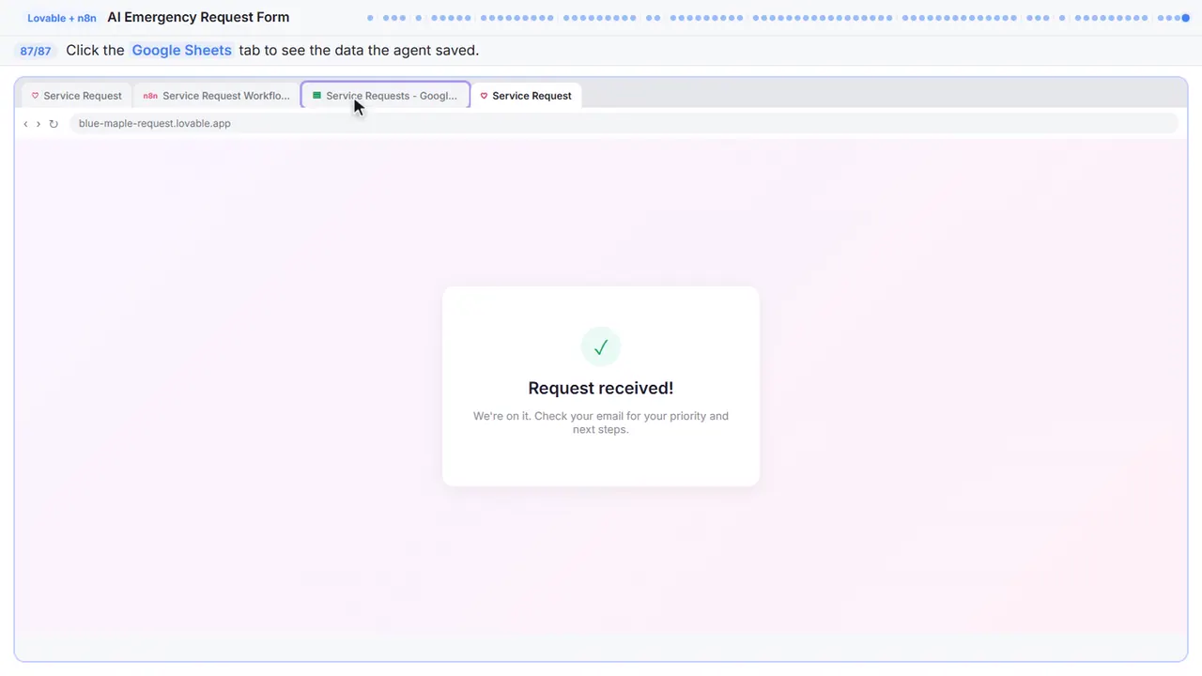Select the active Service Request tab on the right
The width and height of the screenshot is (1202, 676).
click(x=527, y=96)
